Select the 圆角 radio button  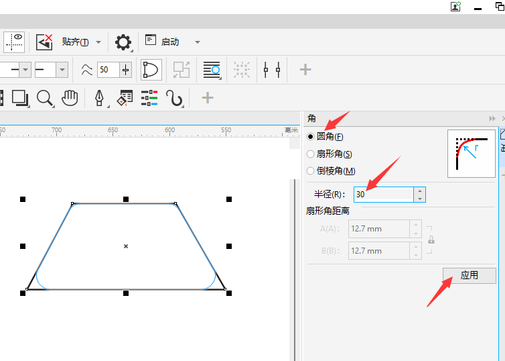point(310,136)
